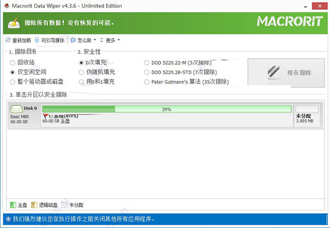330x228 pixels.
Task: Select the 未分配 3.895 MB partition block
Action: (x=307, y=115)
